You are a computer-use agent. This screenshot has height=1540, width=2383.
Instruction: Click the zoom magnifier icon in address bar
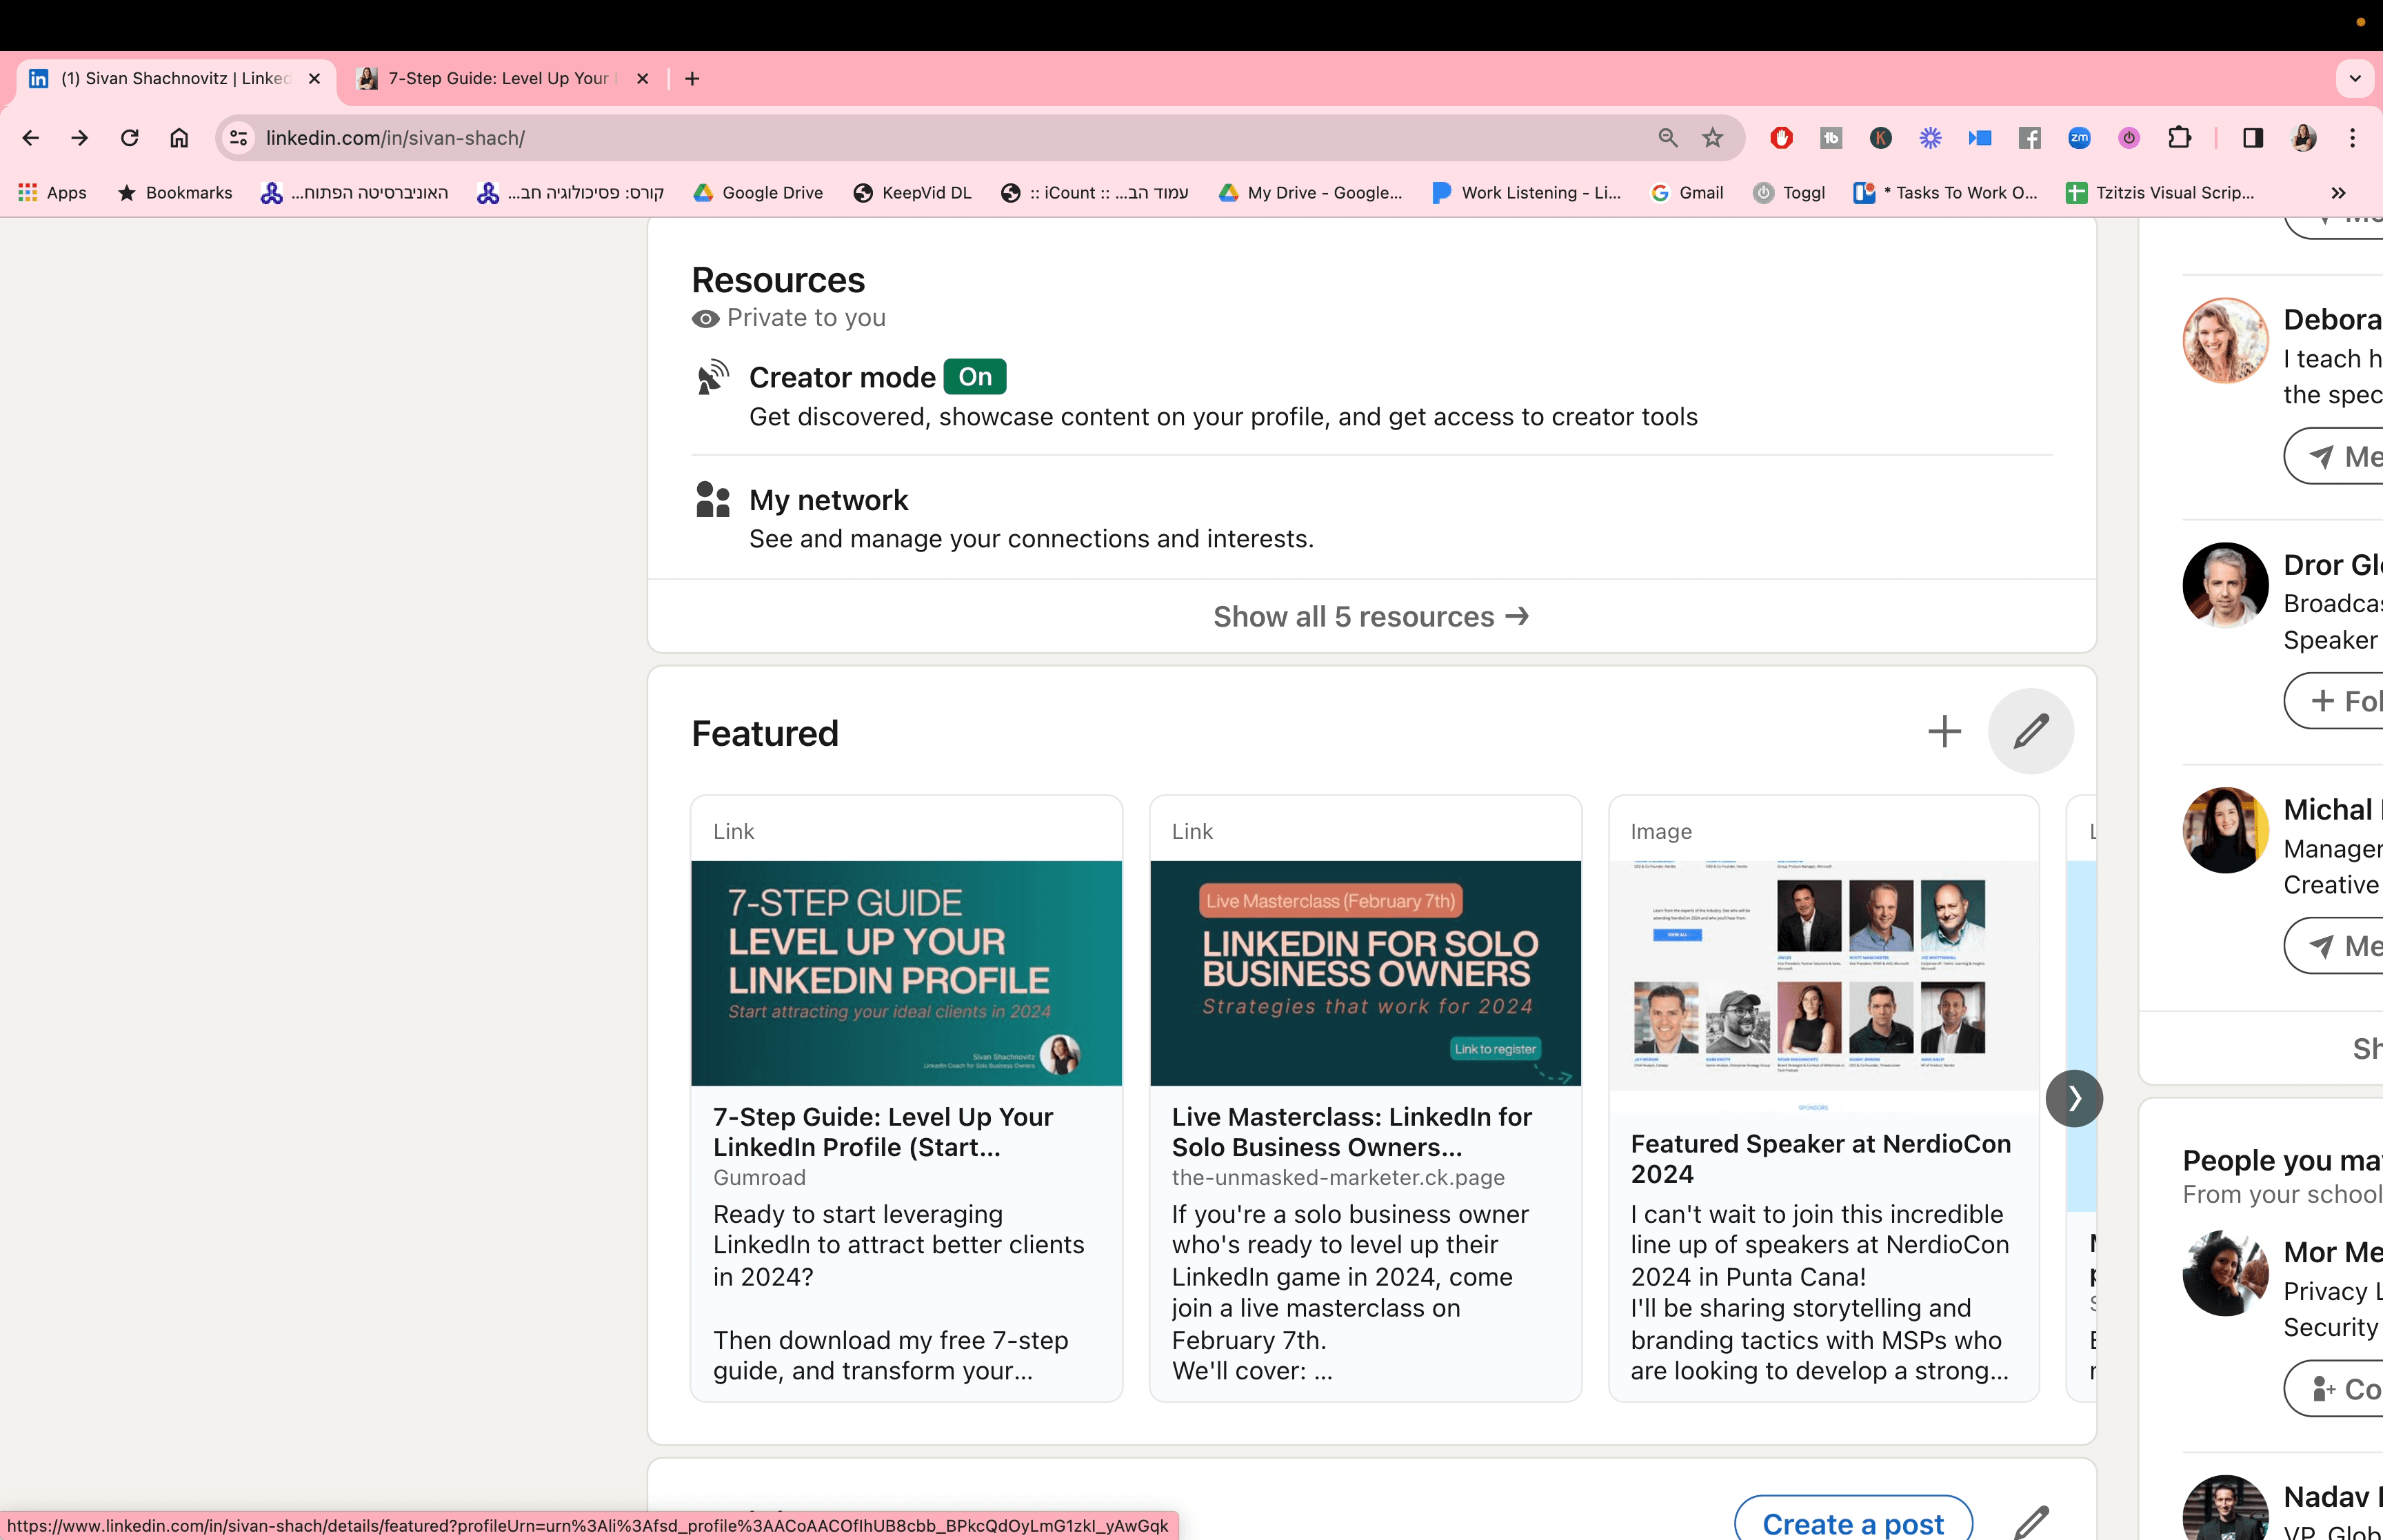[x=1668, y=138]
